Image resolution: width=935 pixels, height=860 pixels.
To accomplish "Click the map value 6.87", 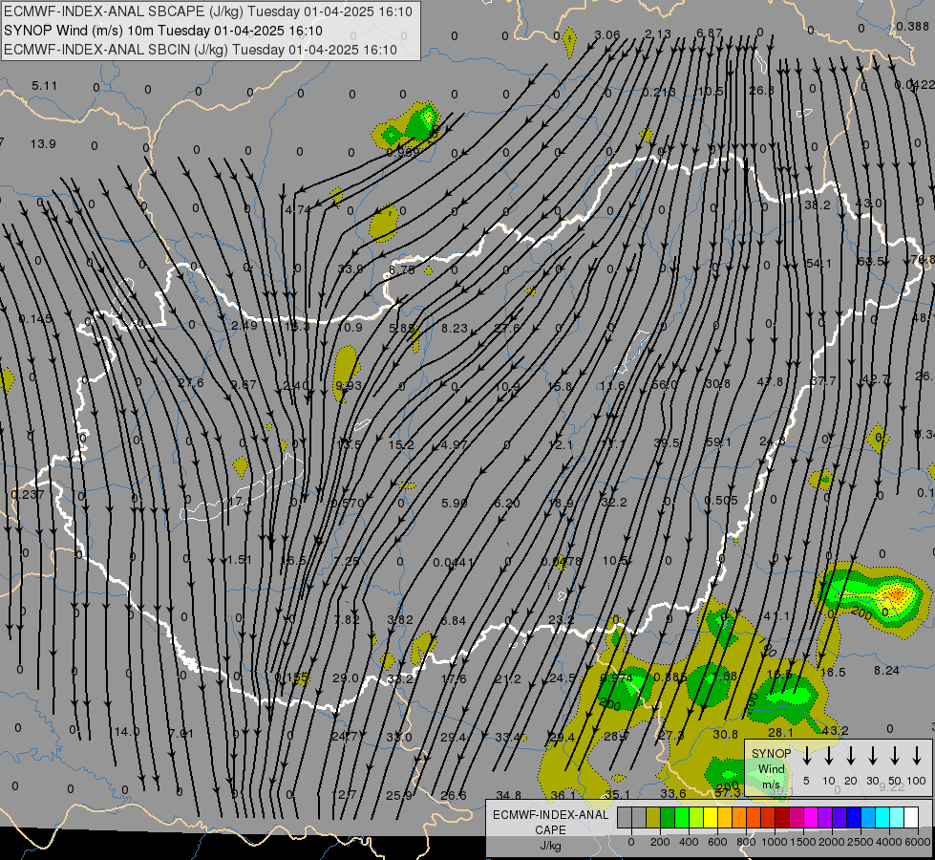I will tap(710, 32).
